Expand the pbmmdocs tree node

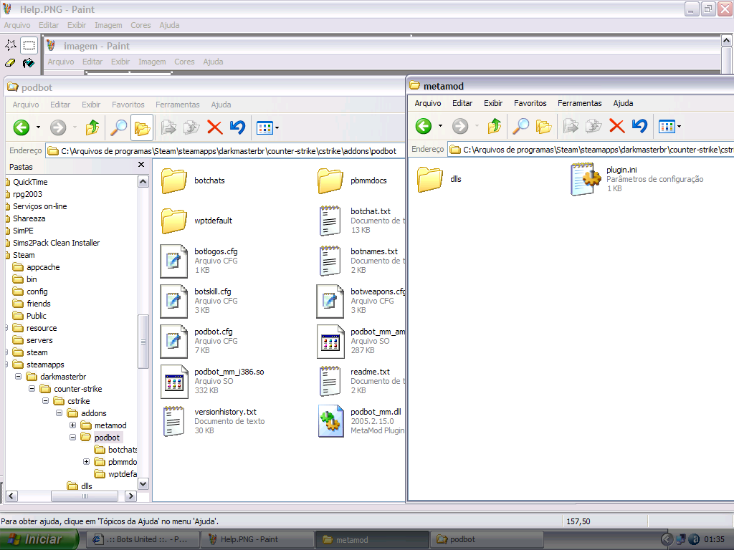[86, 462]
